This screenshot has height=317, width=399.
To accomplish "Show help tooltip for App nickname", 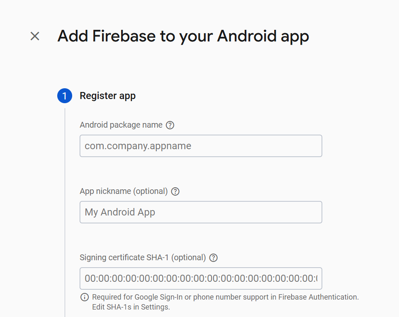I will tap(175, 191).
